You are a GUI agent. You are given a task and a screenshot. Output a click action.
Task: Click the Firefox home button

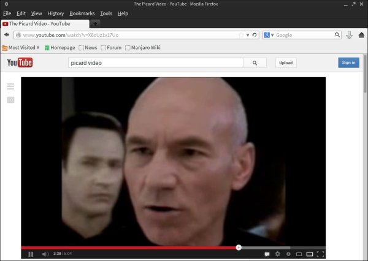(x=361, y=35)
